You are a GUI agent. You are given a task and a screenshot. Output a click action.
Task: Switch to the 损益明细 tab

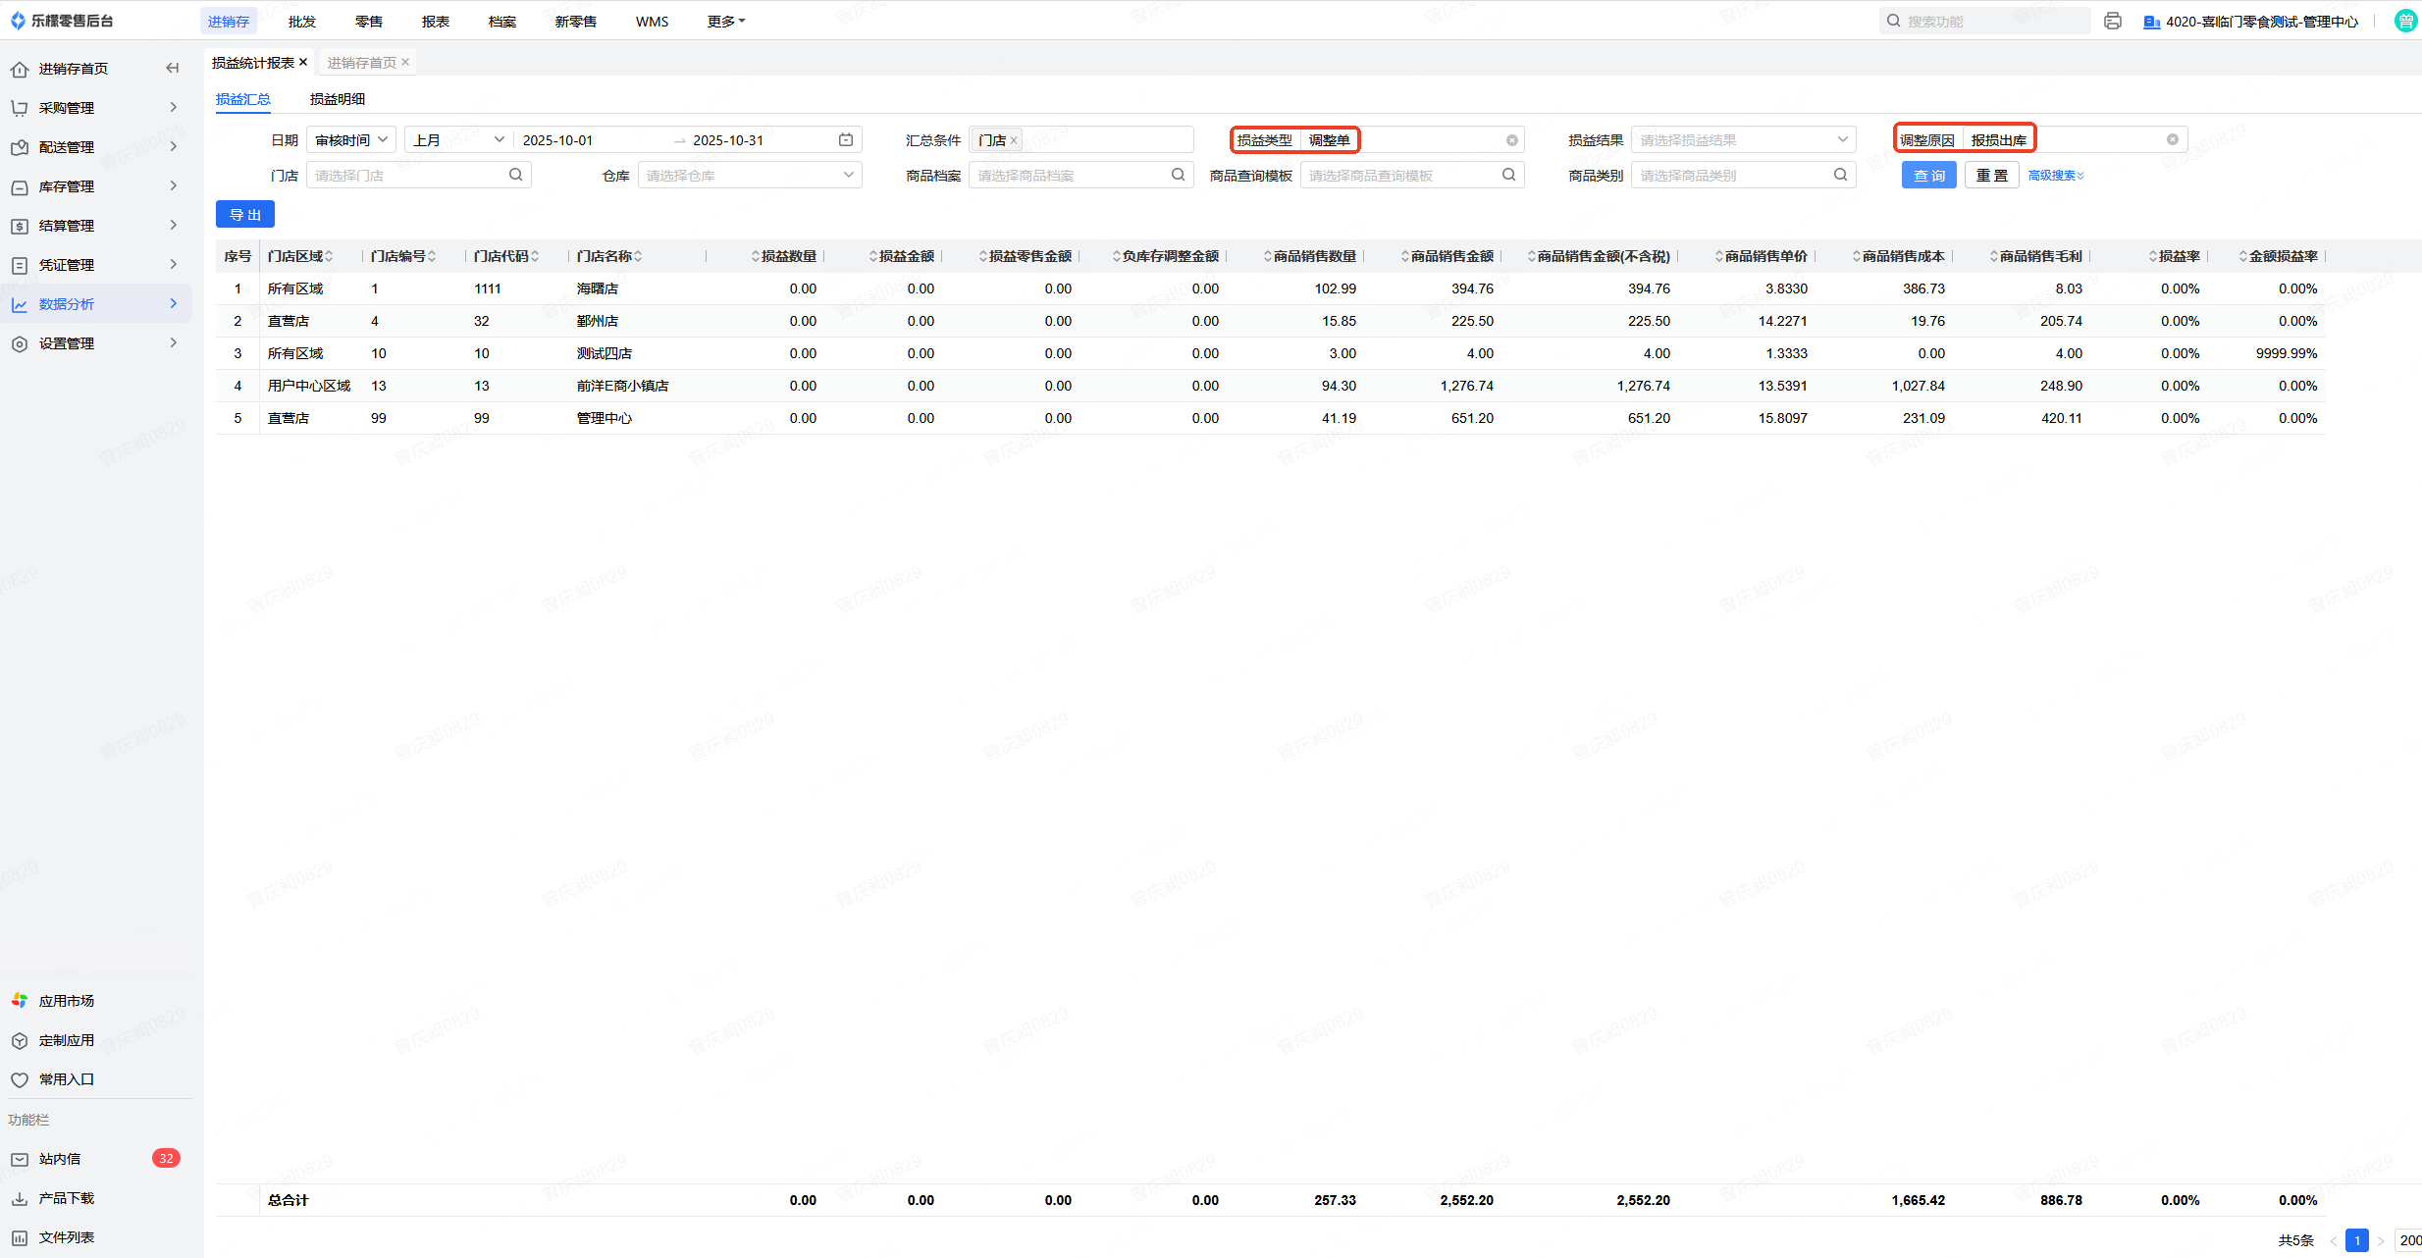338,99
